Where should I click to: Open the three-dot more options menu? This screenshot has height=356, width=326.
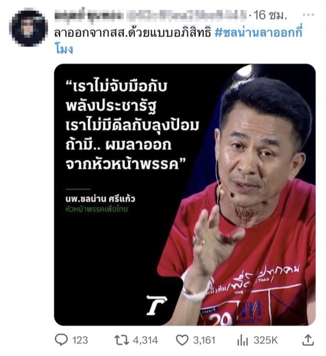click(308, 15)
